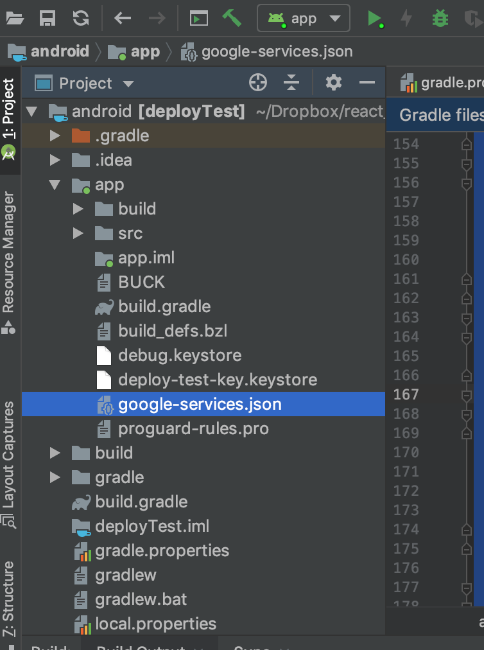
Task: Collapse the app module folder
Action: pos(55,184)
